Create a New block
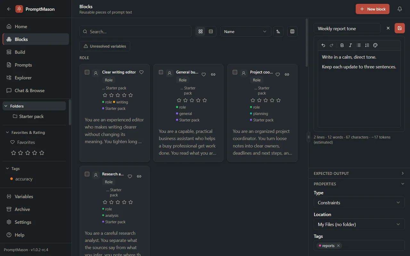Viewport: 410px width, 256px height. (373, 9)
